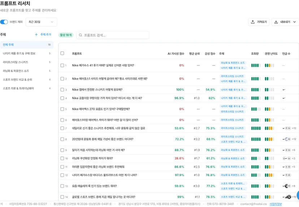Click the brand mention icons in row 7
The image size is (299, 207).
[x=287, y=128]
